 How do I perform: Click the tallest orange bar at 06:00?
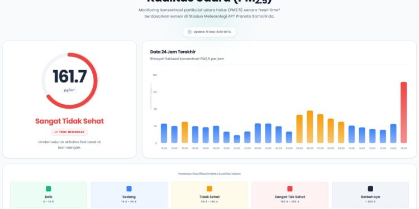(x=310, y=127)
